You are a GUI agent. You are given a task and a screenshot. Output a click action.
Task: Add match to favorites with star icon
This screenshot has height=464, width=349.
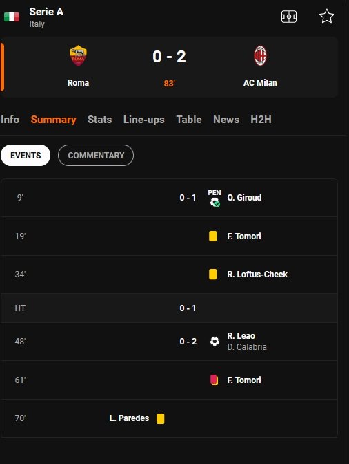(x=326, y=17)
